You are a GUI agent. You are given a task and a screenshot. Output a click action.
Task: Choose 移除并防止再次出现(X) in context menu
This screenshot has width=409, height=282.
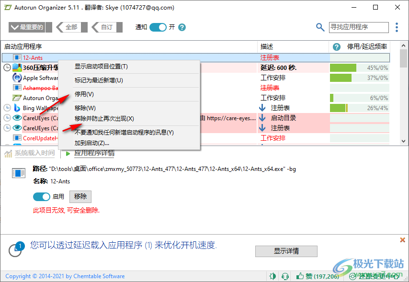[129, 119]
